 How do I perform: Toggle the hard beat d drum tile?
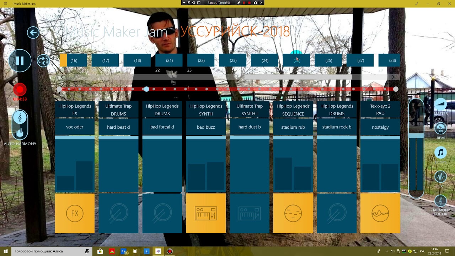tap(118, 213)
